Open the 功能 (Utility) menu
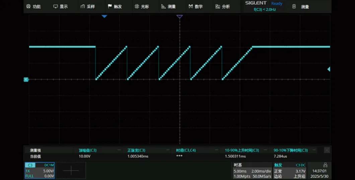Image resolution: width=355 pixels, height=180 pixels. click(x=33, y=7)
